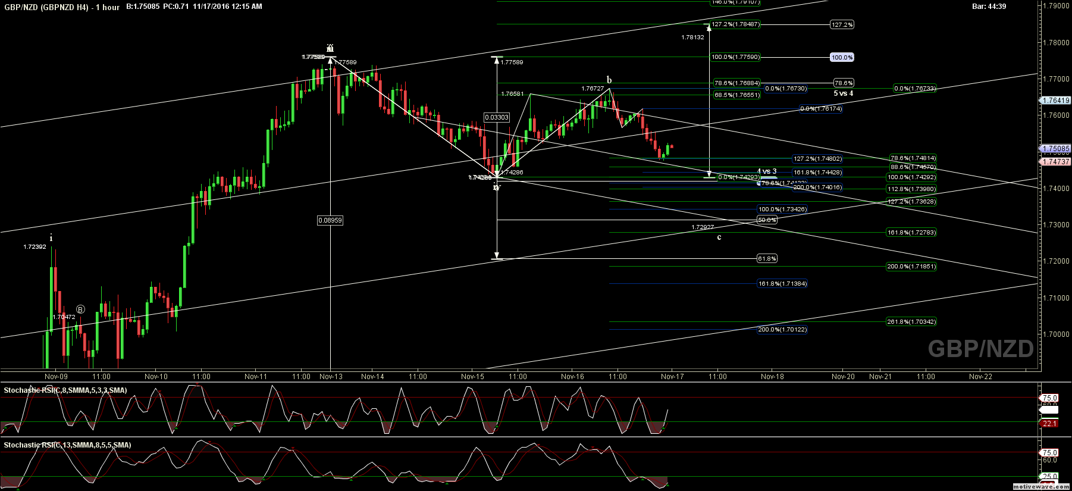Click the 1.72392 wave i price label
This screenshot has height=491, width=1072.
35,247
